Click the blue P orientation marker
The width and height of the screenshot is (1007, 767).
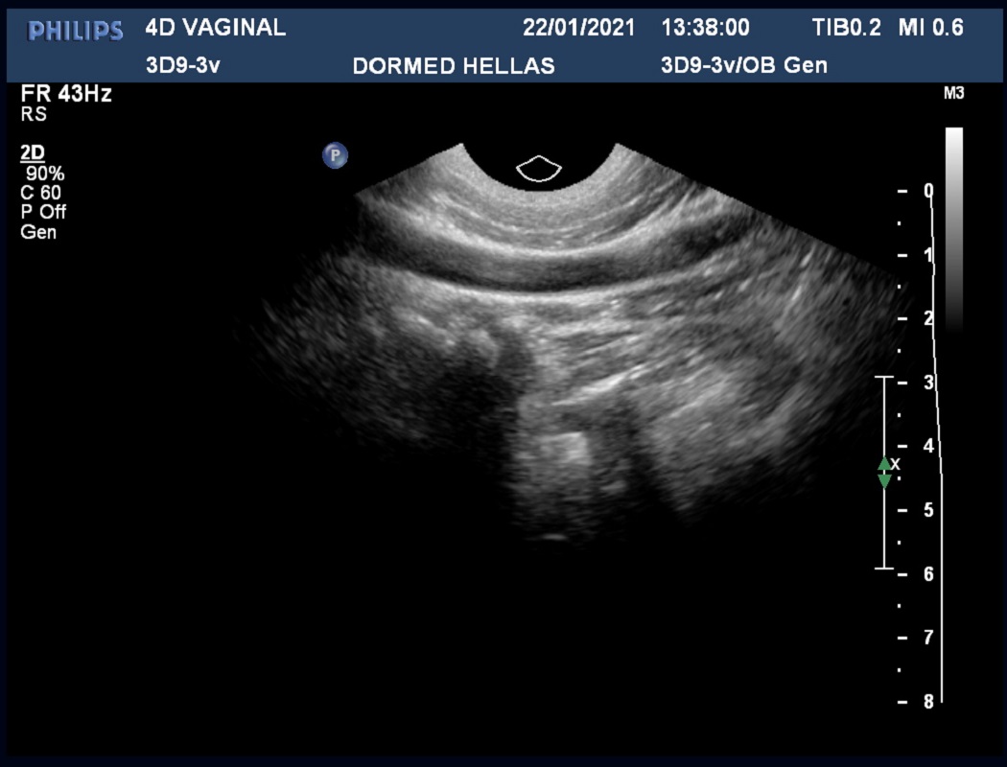click(335, 154)
